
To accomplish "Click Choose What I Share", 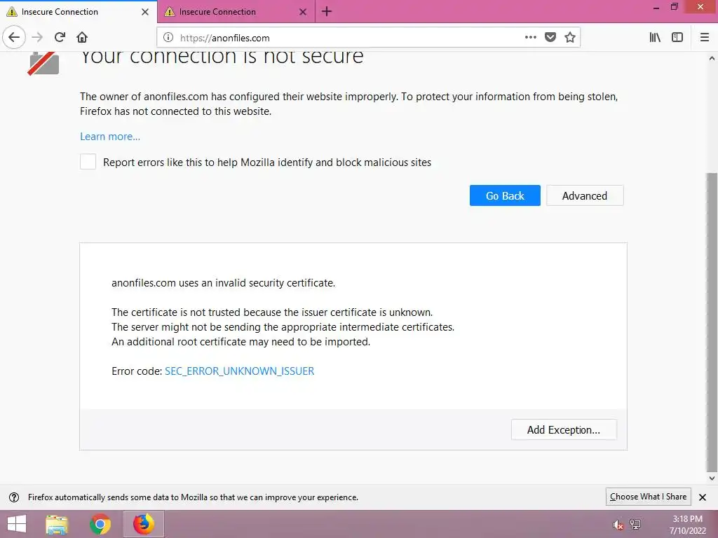I will pyautogui.click(x=648, y=497).
